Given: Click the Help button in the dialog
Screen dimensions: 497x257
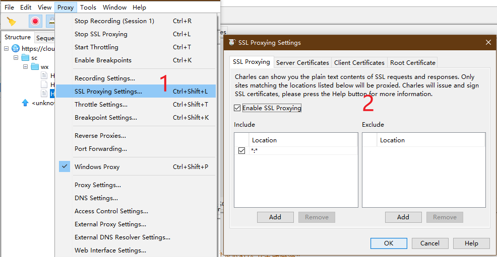Looking at the screenshot, I should point(471,243).
